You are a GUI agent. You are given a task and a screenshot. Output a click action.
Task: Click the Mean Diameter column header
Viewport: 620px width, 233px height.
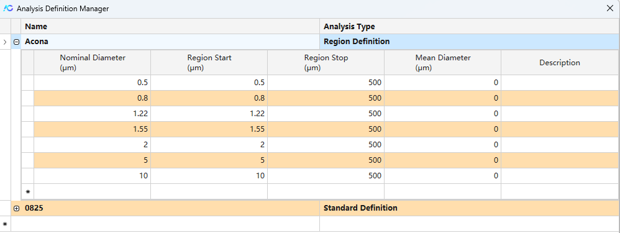(443, 63)
